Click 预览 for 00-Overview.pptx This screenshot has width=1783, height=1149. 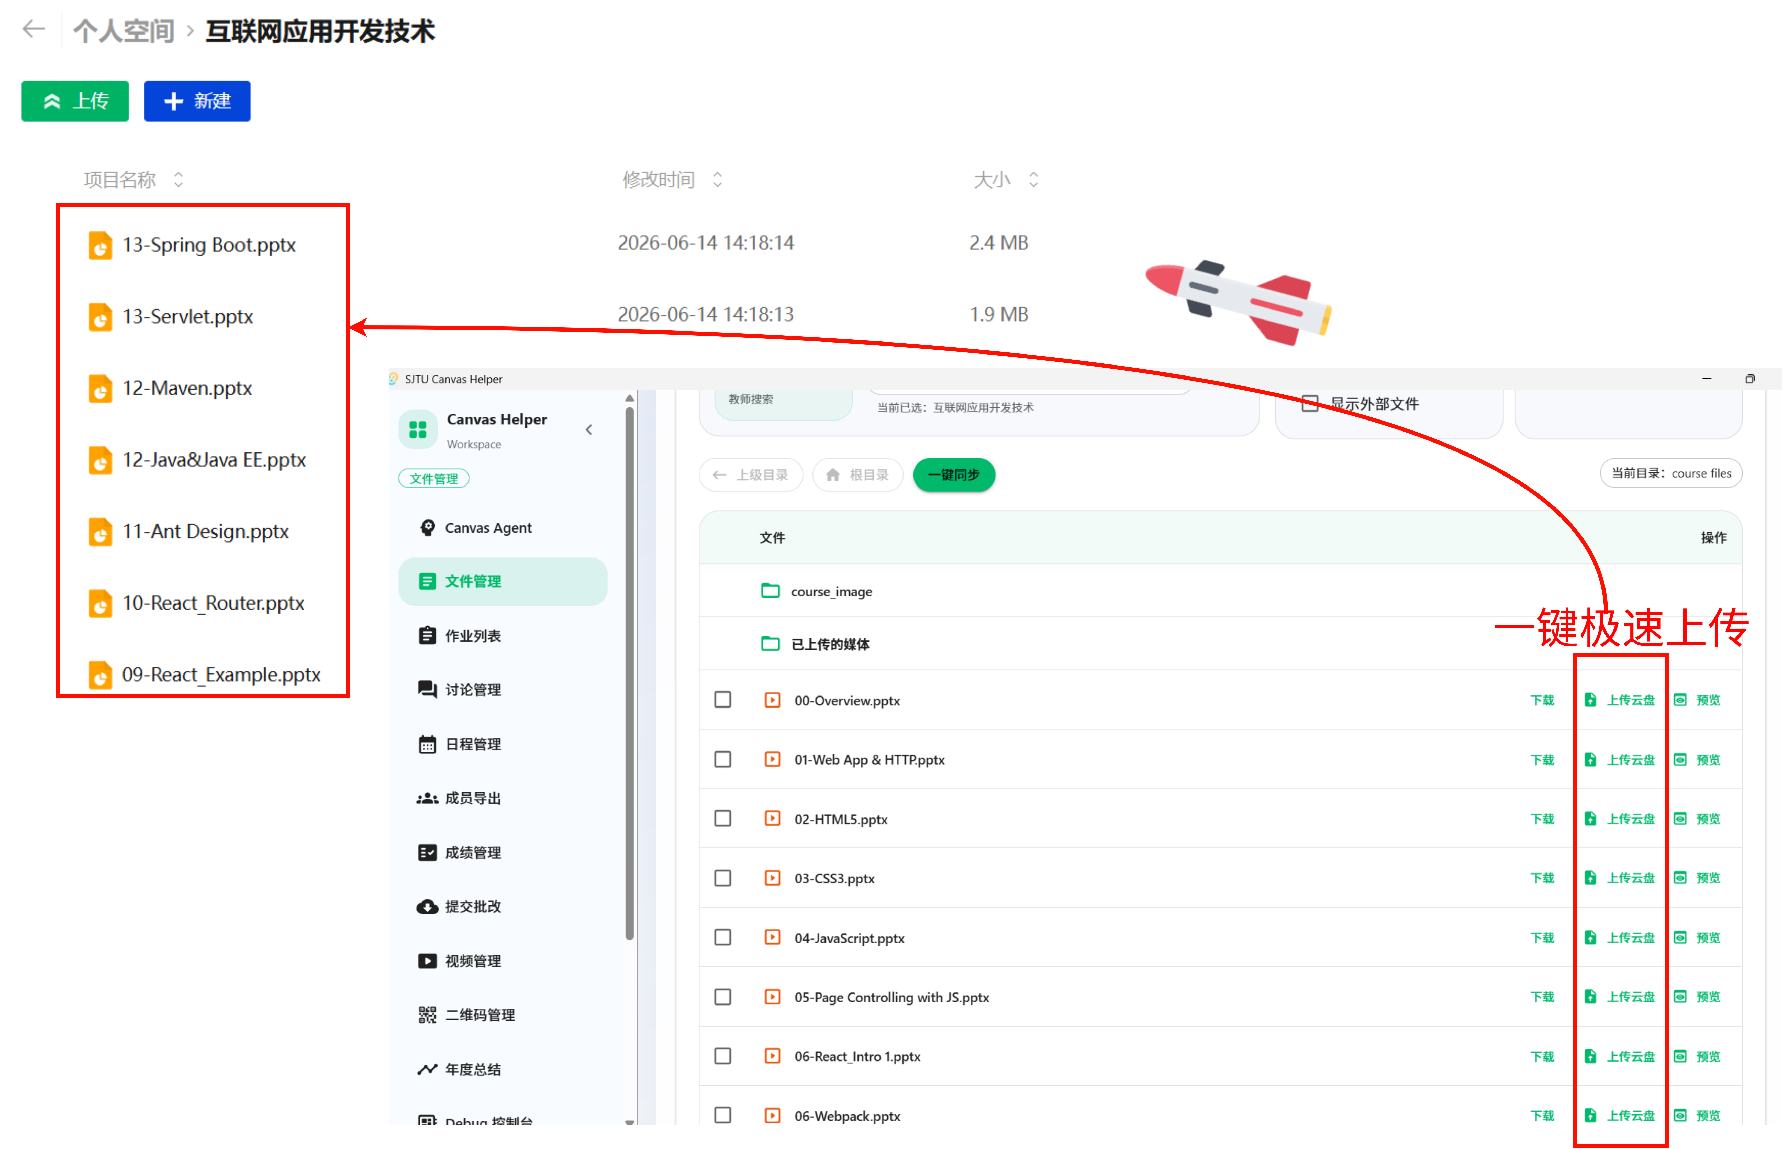point(1697,701)
